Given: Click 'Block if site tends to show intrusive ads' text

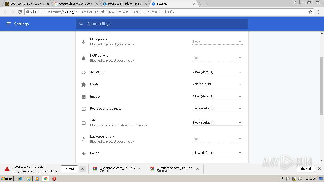Looking at the screenshot, I should click(x=118, y=125).
